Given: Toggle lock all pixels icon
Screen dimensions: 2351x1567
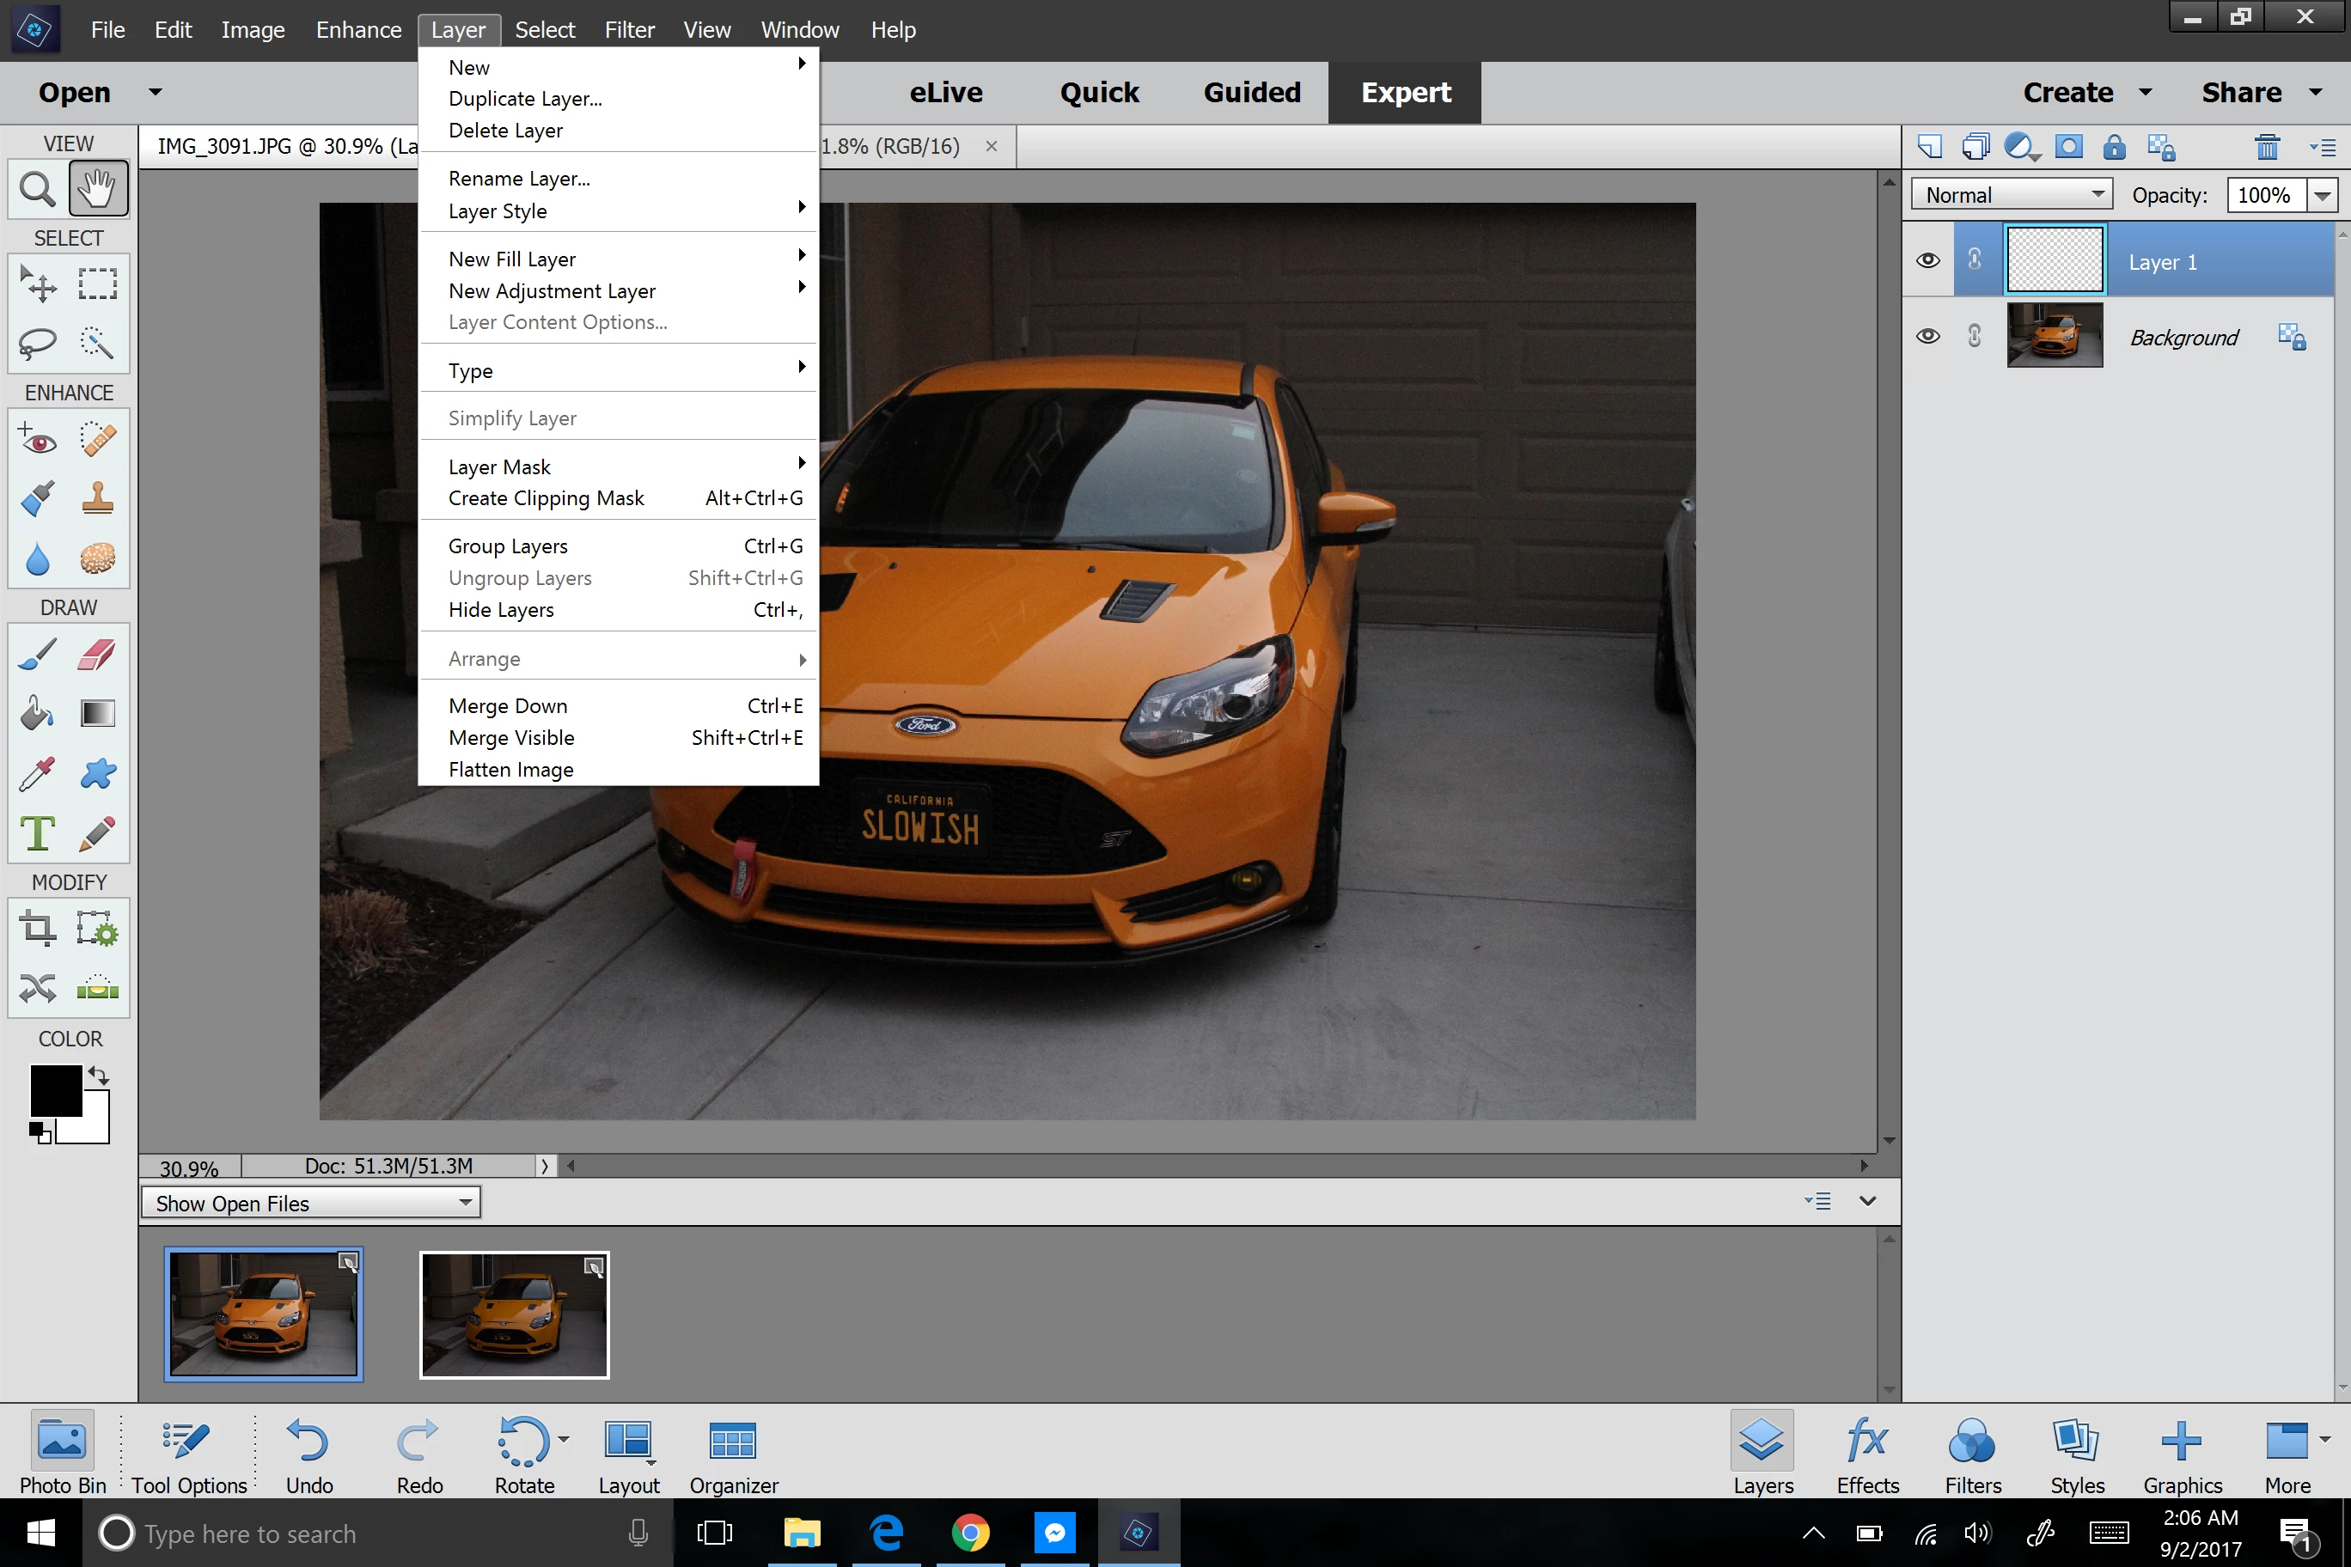Looking at the screenshot, I should (x=2113, y=148).
